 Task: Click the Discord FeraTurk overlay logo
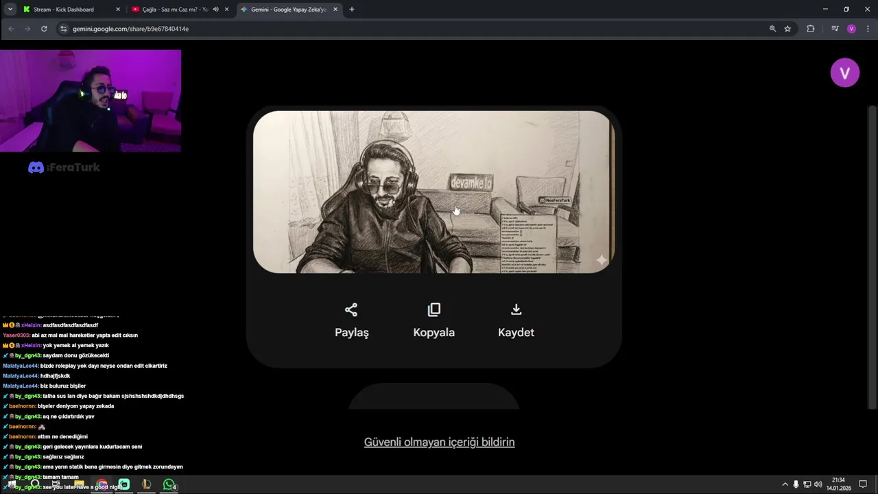coord(64,167)
